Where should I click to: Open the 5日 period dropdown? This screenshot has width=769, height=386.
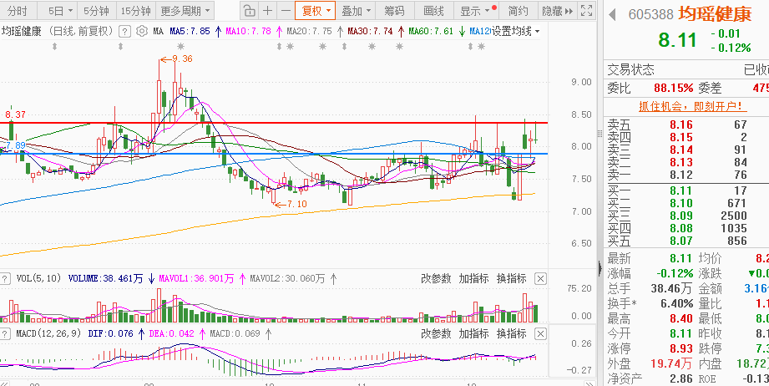tap(61, 11)
